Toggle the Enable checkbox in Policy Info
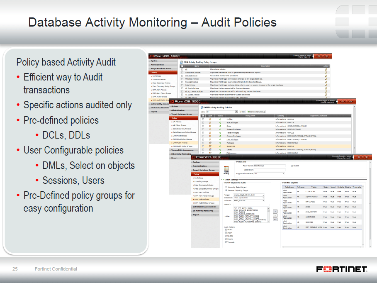Viewport: 377px width, 283px height. click(x=292, y=166)
